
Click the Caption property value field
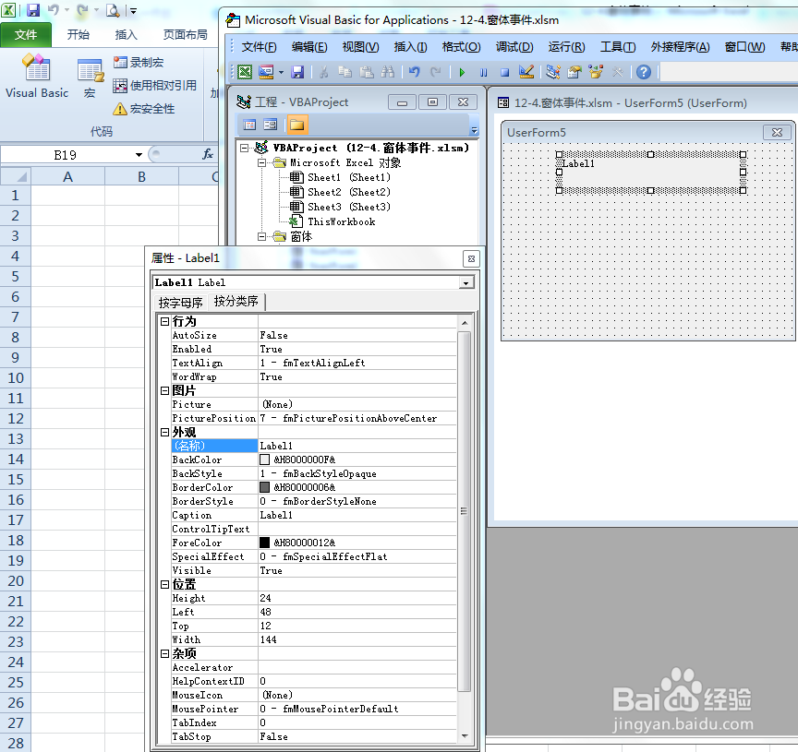(x=357, y=515)
